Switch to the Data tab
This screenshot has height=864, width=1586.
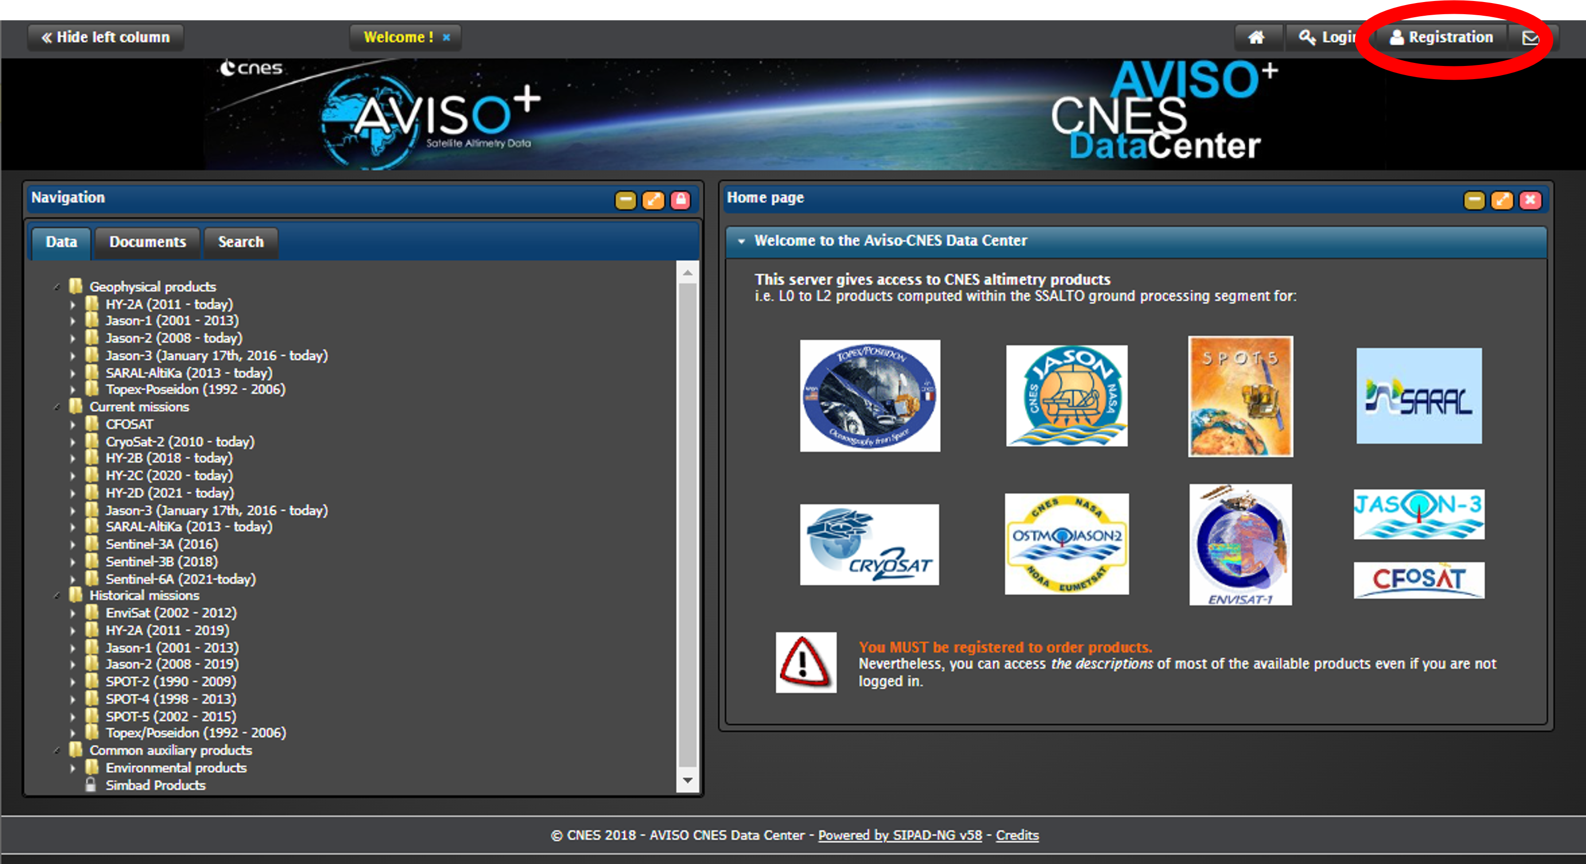(x=61, y=242)
